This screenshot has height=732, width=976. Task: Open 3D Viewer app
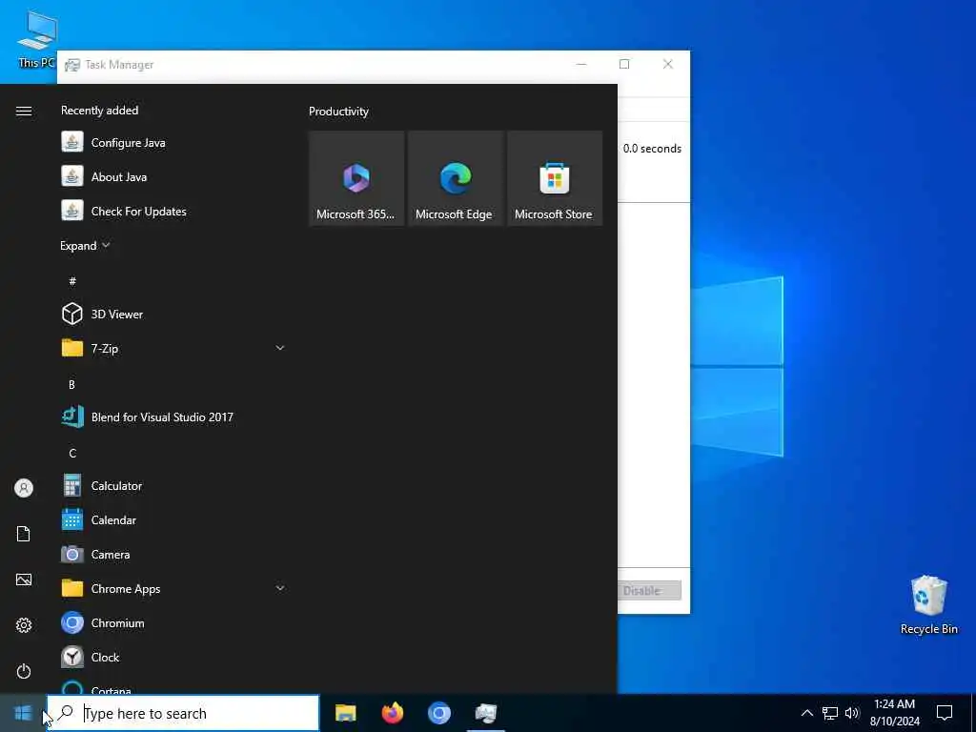173,314
